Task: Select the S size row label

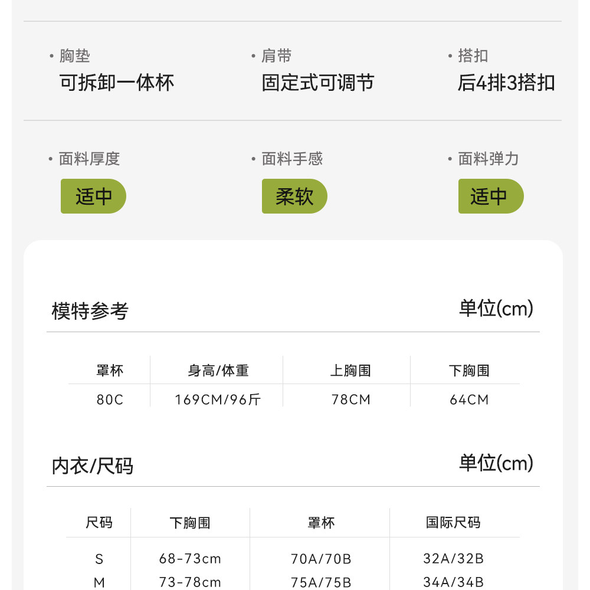Action: click(99, 559)
